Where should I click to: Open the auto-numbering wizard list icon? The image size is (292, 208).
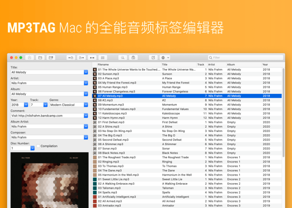[x=103, y=57]
